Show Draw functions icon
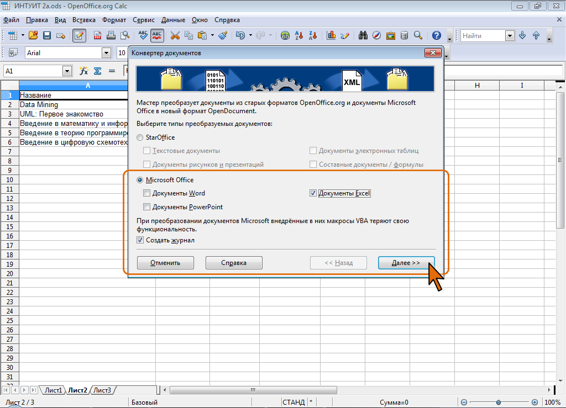This screenshot has height=408, width=566. [x=345, y=35]
